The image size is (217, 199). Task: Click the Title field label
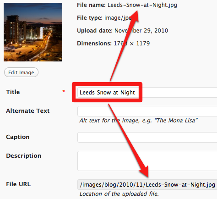pos(13,92)
